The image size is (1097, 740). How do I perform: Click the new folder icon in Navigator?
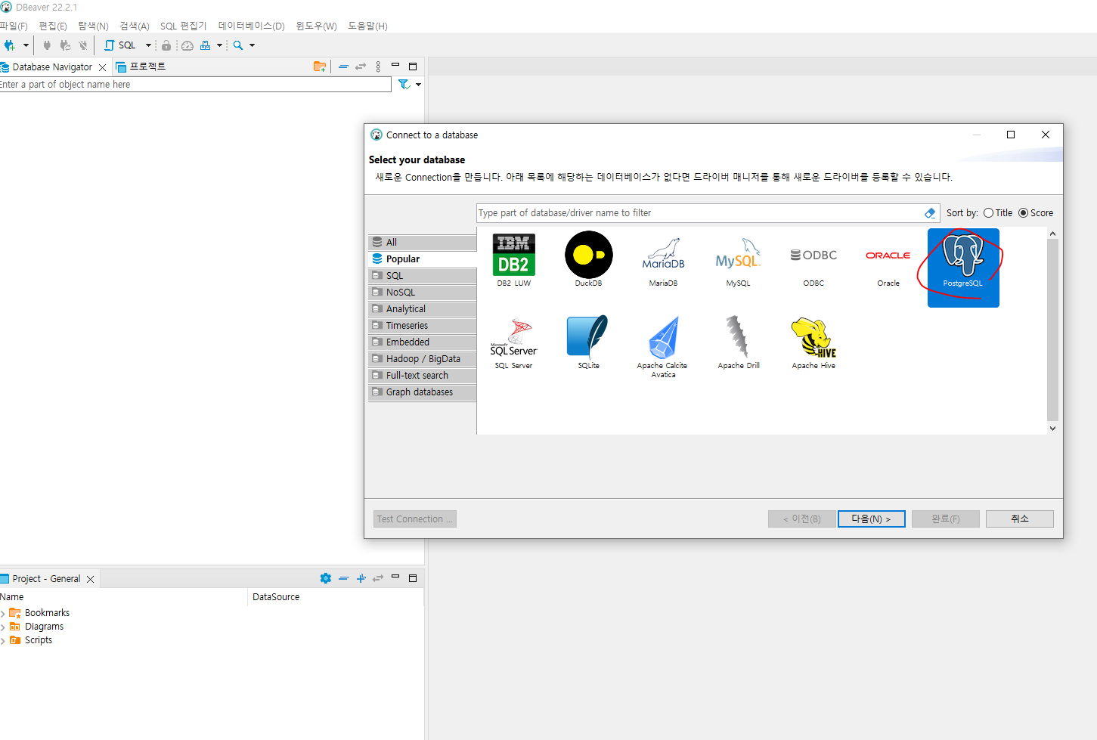pyautogui.click(x=320, y=67)
